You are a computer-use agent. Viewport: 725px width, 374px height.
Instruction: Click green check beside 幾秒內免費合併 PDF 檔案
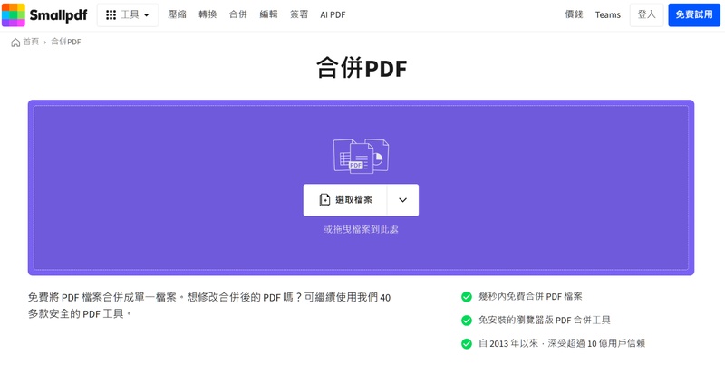[467, 297]
